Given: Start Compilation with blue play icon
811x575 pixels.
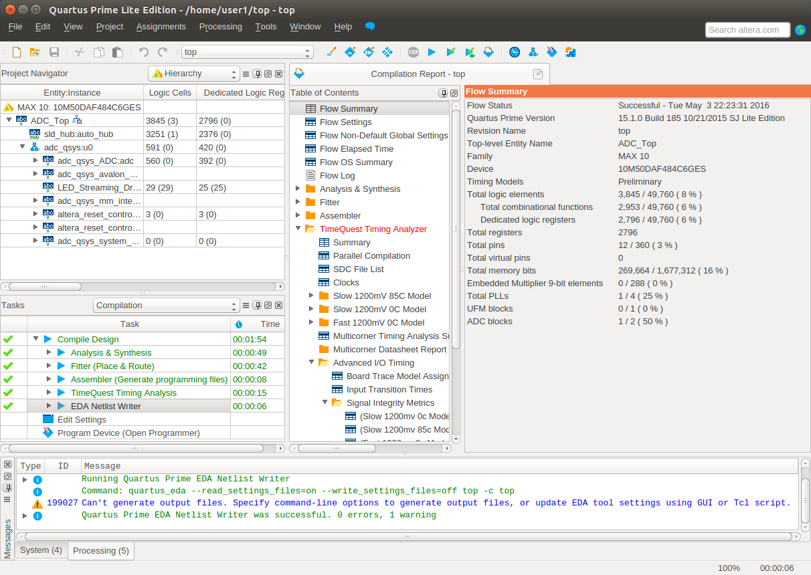Looking at the screenshot, I should [x=432, y=52].
